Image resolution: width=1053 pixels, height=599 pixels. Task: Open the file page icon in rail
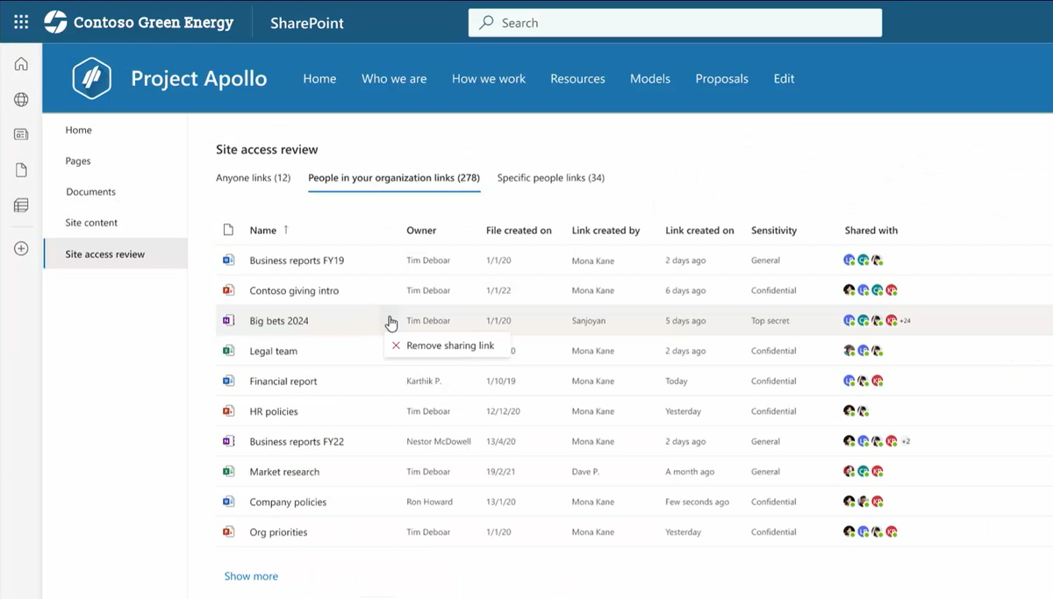(x=21, y=170)
